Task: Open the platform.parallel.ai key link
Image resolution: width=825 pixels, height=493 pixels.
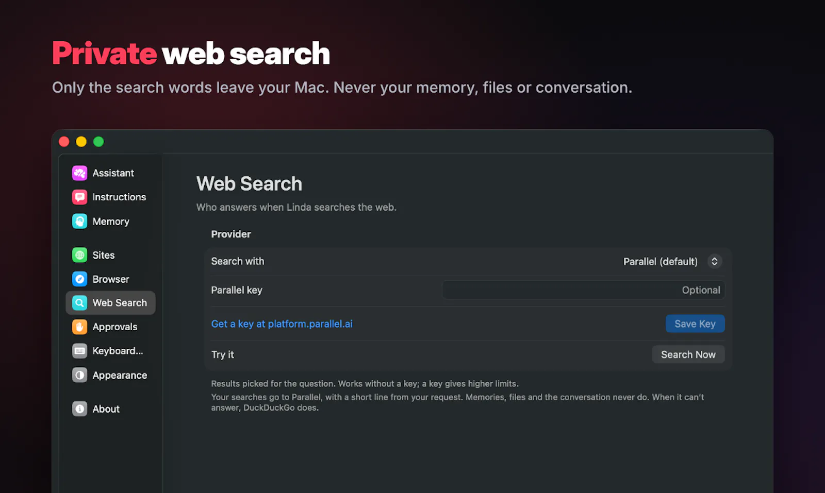Action: click(282, 324)
